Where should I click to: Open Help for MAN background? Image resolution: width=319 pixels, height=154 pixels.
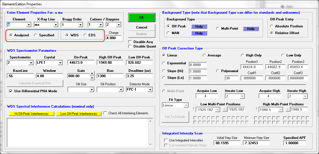tap(199, 33)
